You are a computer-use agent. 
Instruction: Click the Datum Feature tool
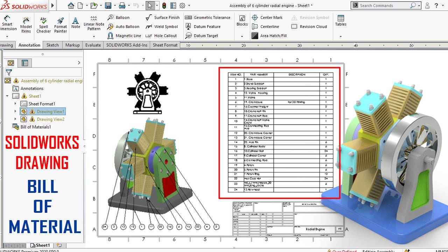tap(203, 27)
